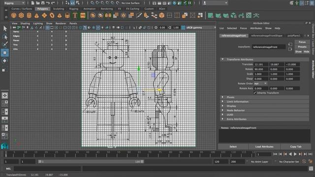Choose the Move tool in the toolbox
The image size is (315, 177).
tap(5, 53)
